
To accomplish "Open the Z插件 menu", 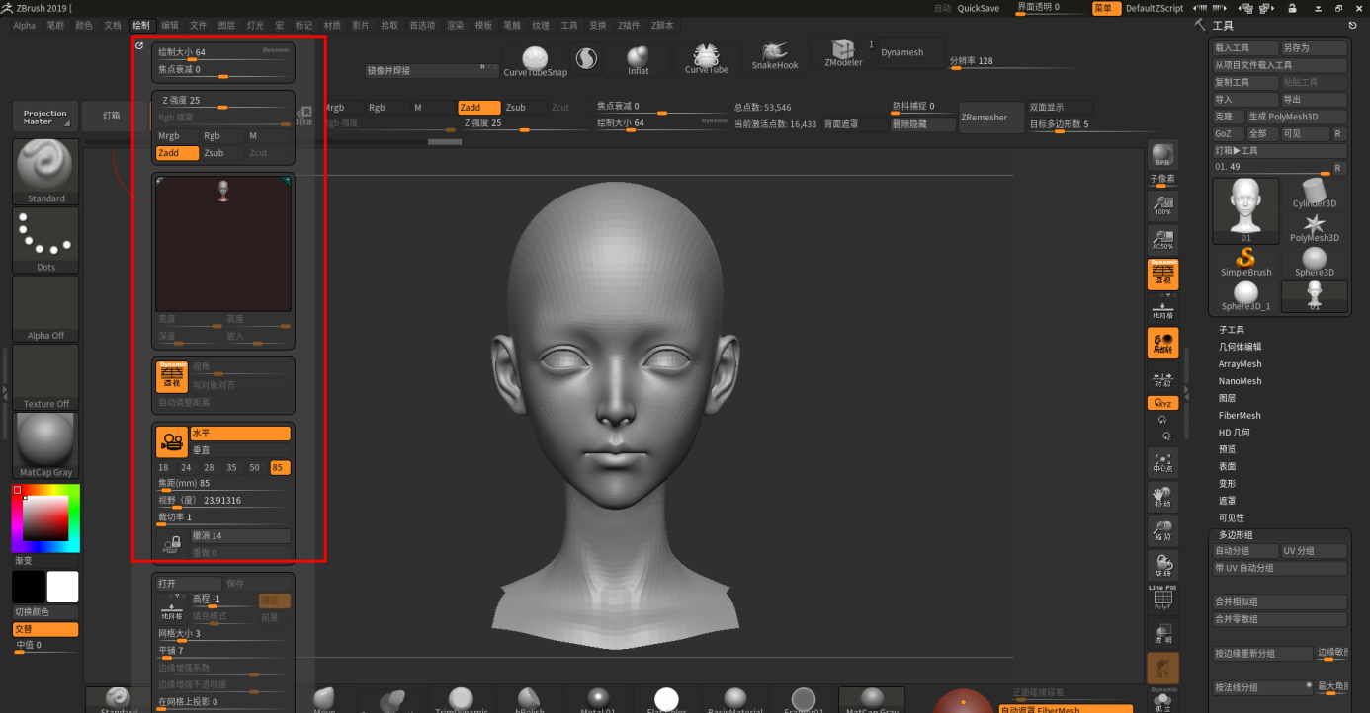I will 629,25.
